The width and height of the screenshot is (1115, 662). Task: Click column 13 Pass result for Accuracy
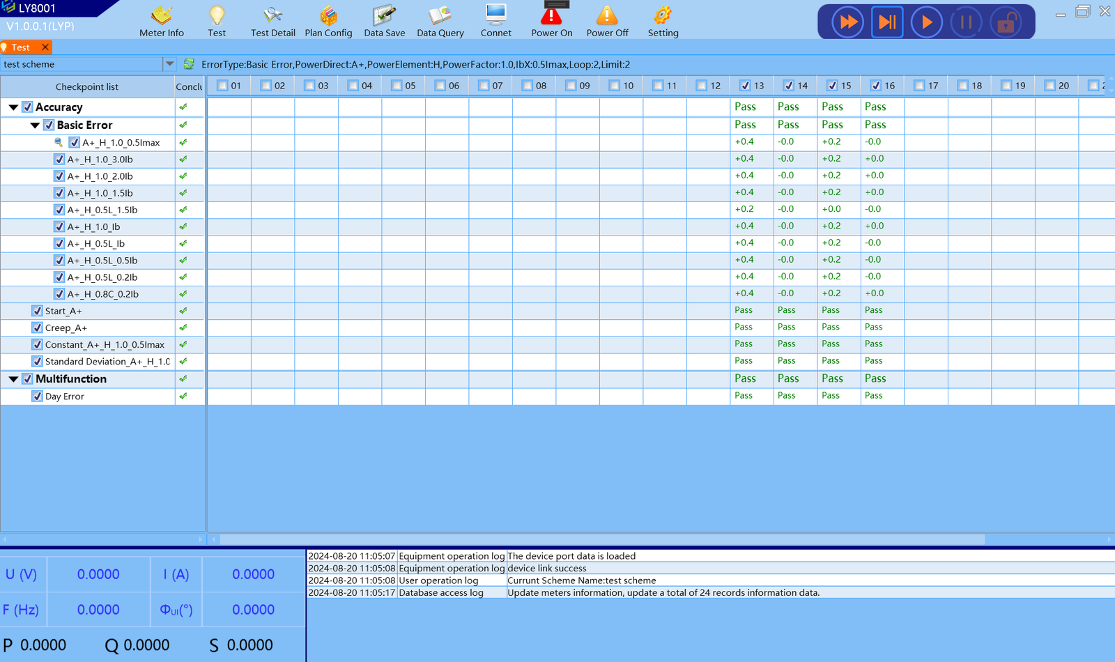745,107
